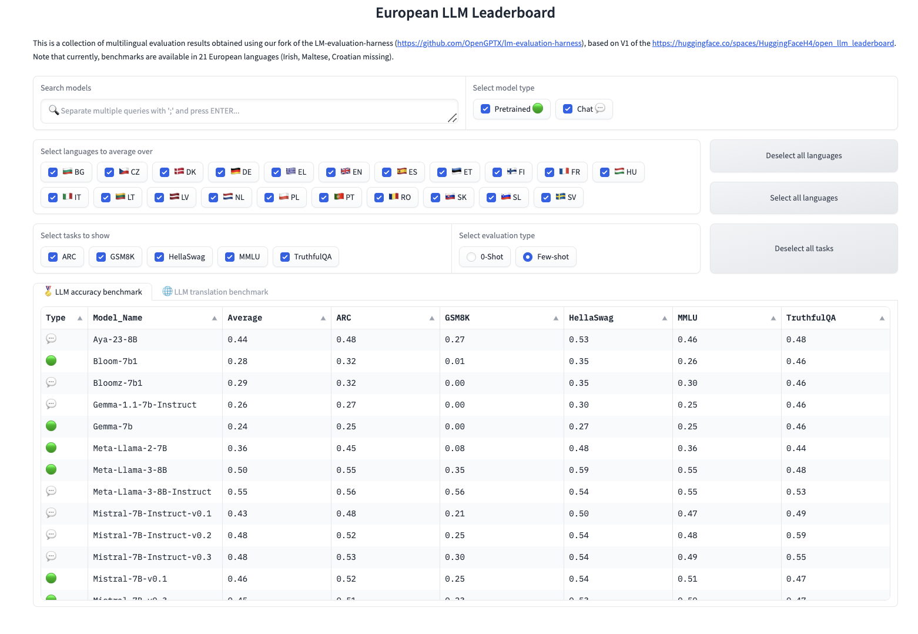This screenshot has height=634, width=918.
Task: Click the green circle beside Meta-Llama-3-8B
Action: [x=51, y=469]
